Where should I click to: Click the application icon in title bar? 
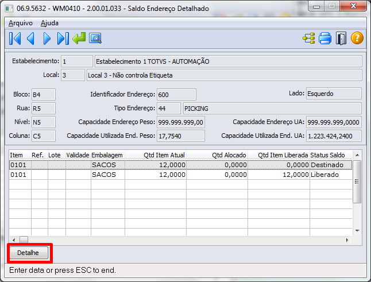(x=9, y=9)
